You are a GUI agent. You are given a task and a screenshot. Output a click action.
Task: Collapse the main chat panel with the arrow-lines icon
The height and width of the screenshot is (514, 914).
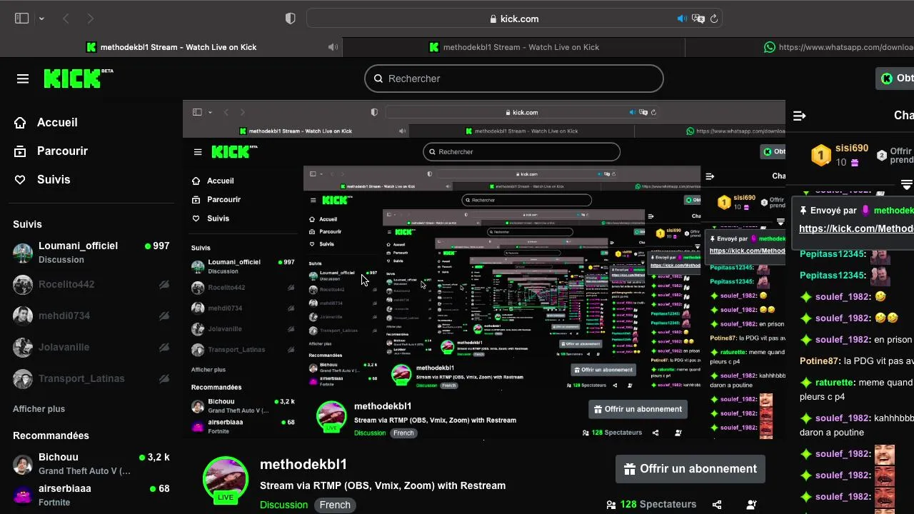pos(800,115)
